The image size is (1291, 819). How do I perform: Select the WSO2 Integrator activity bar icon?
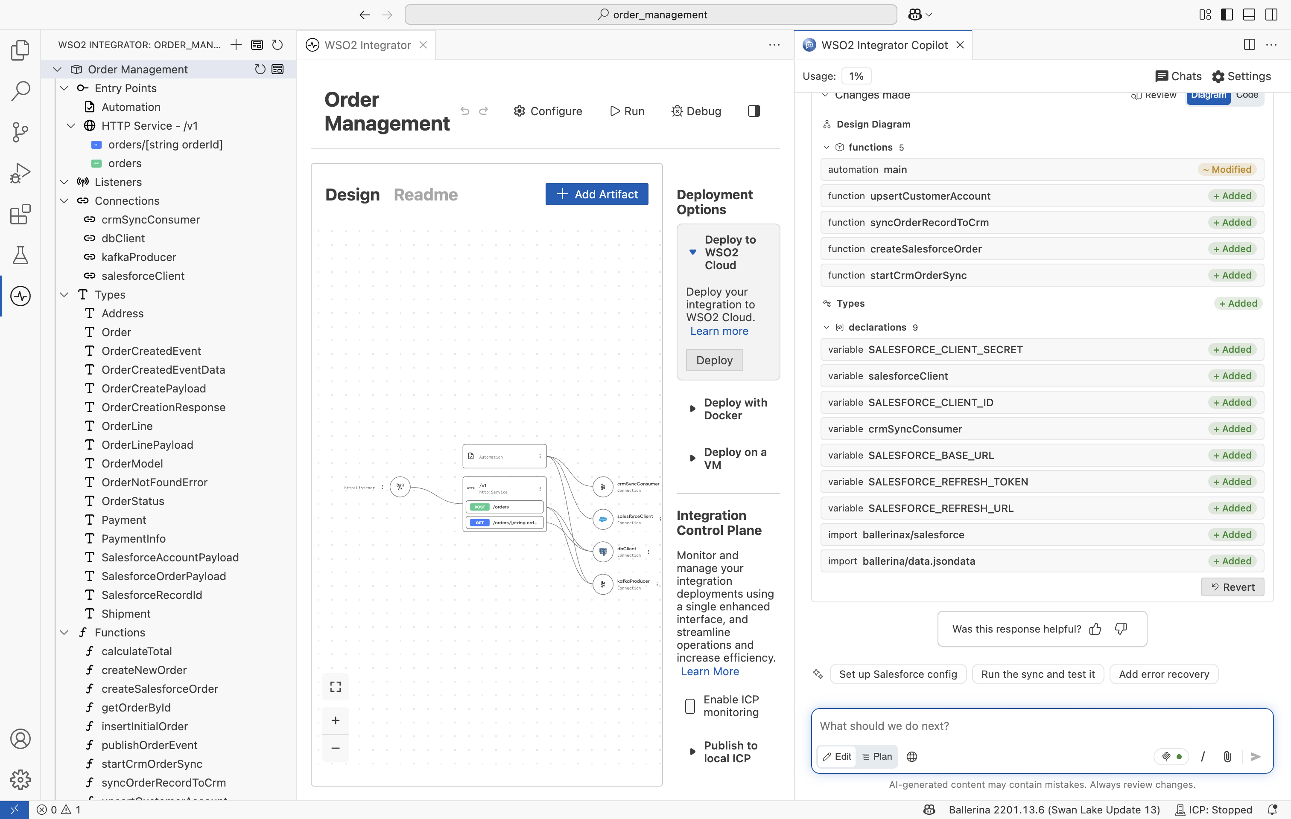pyautogui.click(x=20, y=296)
